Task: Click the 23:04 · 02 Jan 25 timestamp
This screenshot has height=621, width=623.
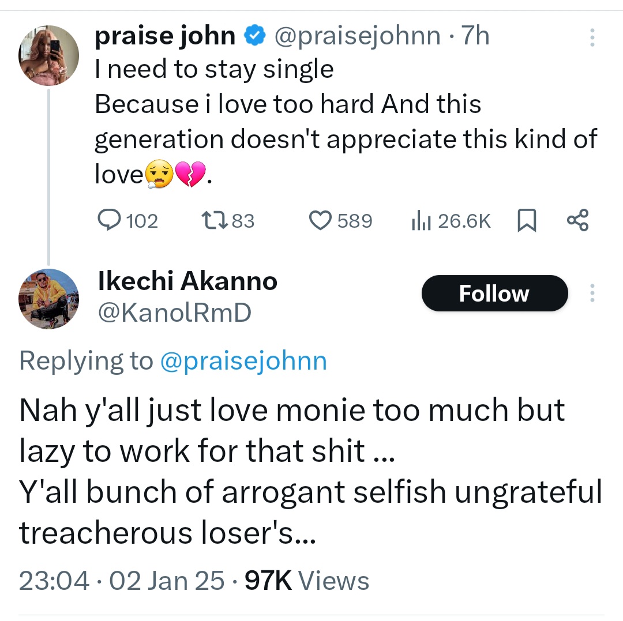Action: click(x=122, y=580)
